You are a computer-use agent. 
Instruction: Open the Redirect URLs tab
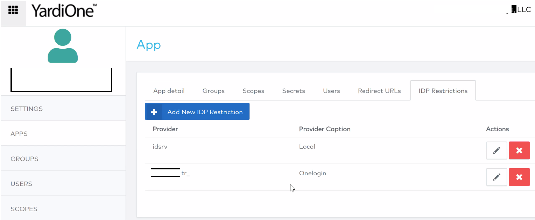(379, 90)
